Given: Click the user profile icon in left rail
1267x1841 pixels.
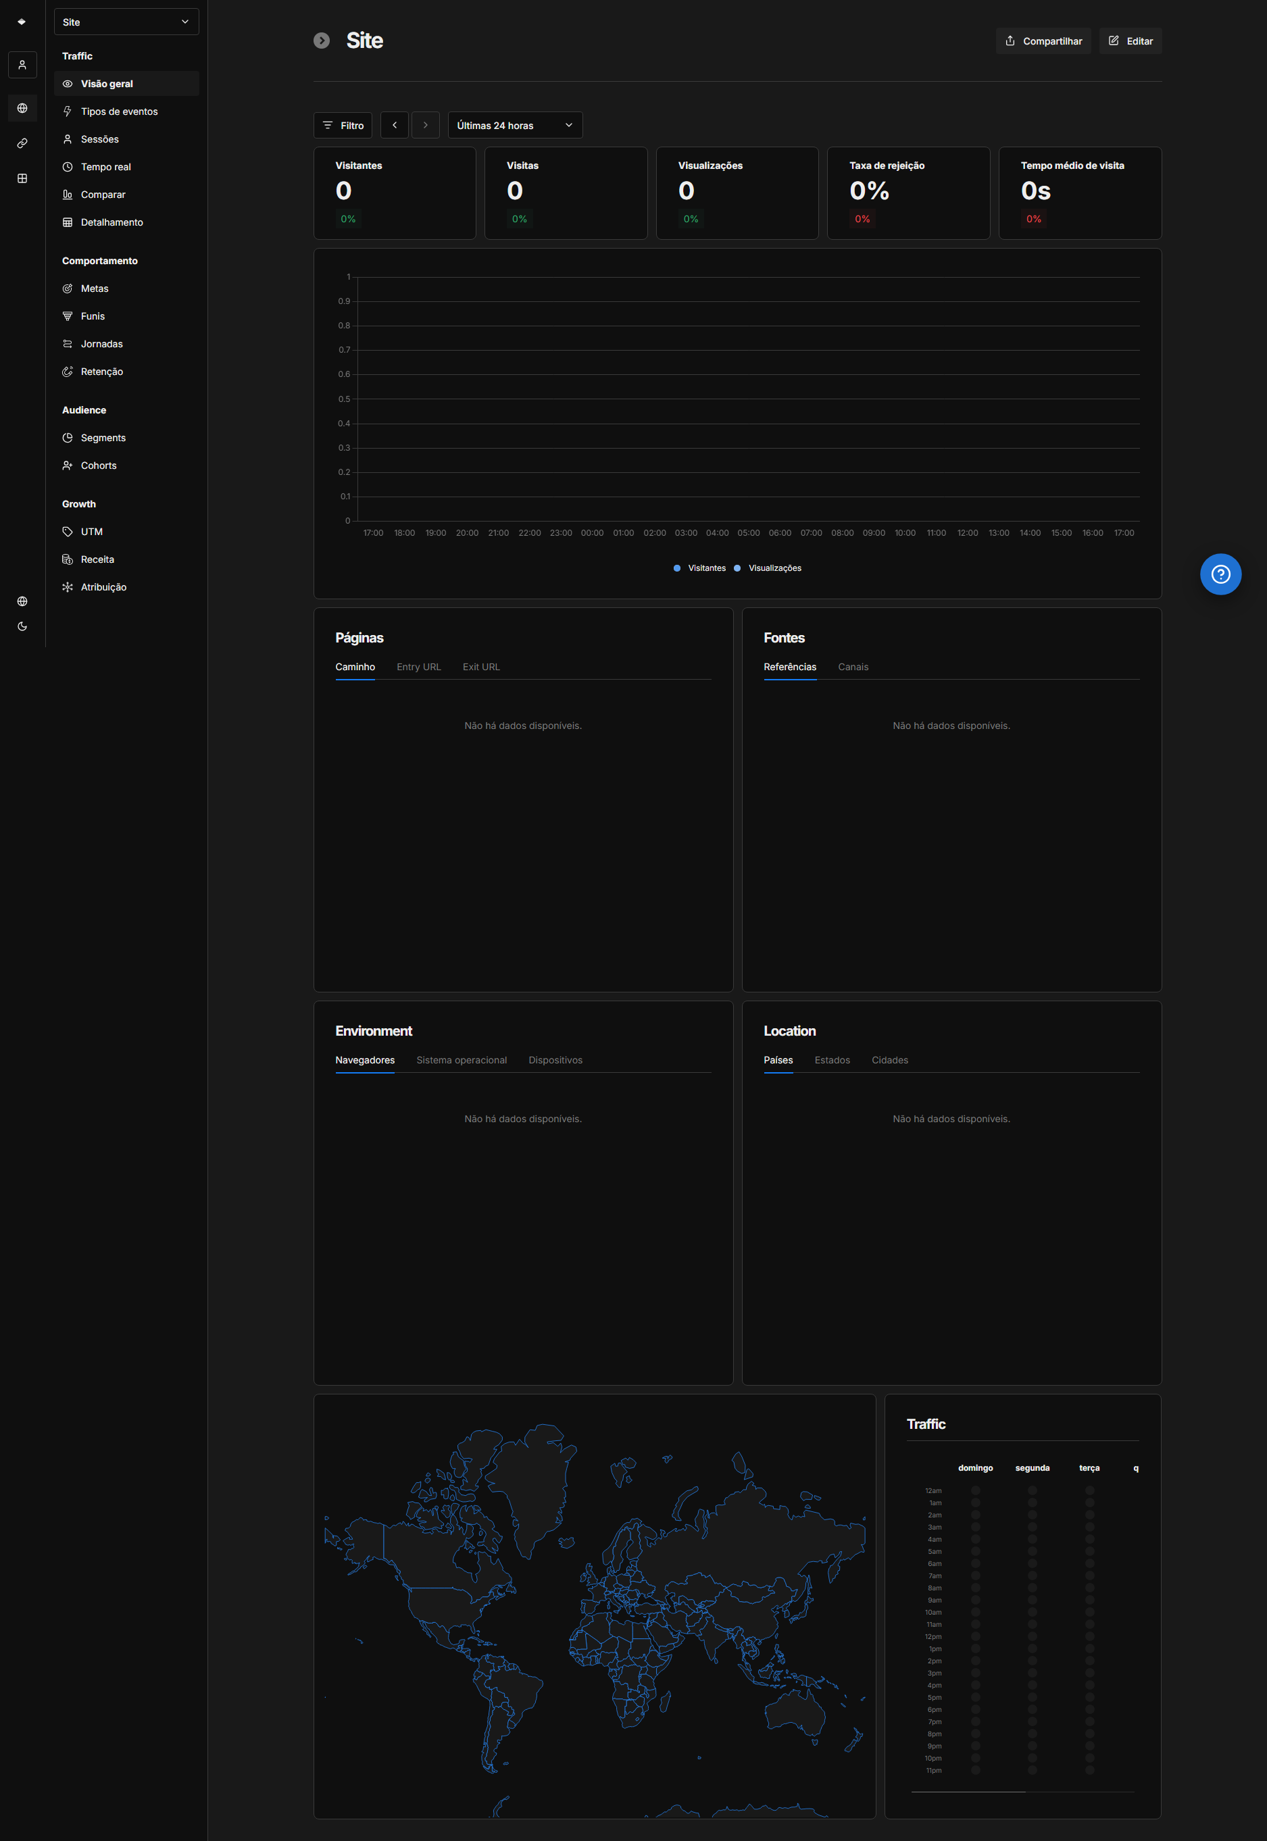Looking at the screenshot, I should coord(22,65).
